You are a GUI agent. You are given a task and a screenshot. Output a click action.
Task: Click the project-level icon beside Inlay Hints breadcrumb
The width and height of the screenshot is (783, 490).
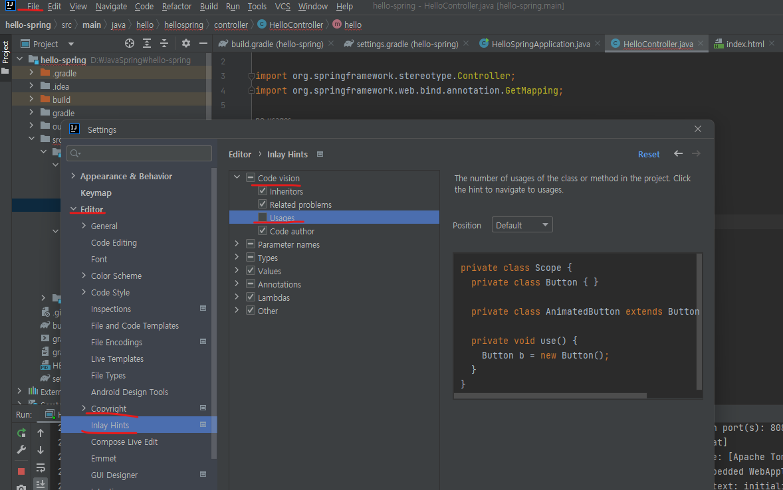coord(320,154)
